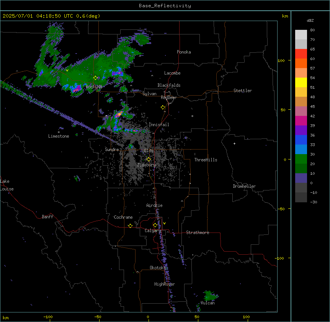Click the Ponoka town label
This screenshot has height=322, width=330.
184,52
